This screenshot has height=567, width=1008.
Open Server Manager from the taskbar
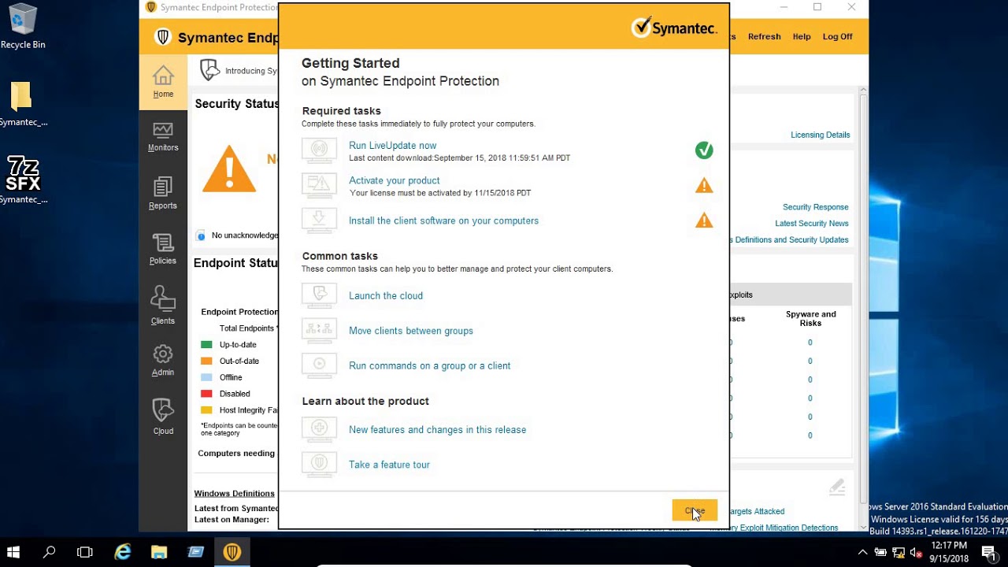pyautogui.click(x=196, y=552)
